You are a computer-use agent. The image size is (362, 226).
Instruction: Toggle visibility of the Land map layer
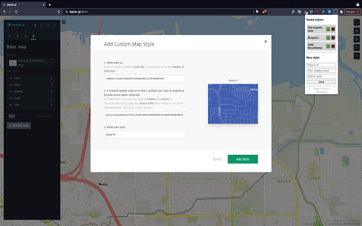pos(10,105)
